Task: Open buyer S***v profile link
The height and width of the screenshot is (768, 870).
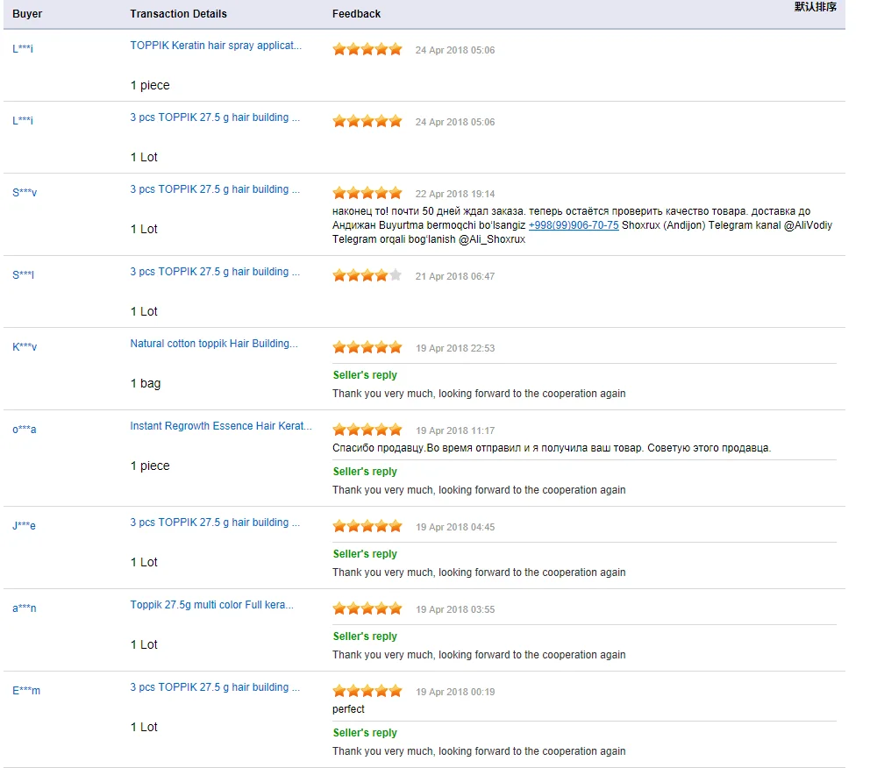Action: [x=25, y=192]
